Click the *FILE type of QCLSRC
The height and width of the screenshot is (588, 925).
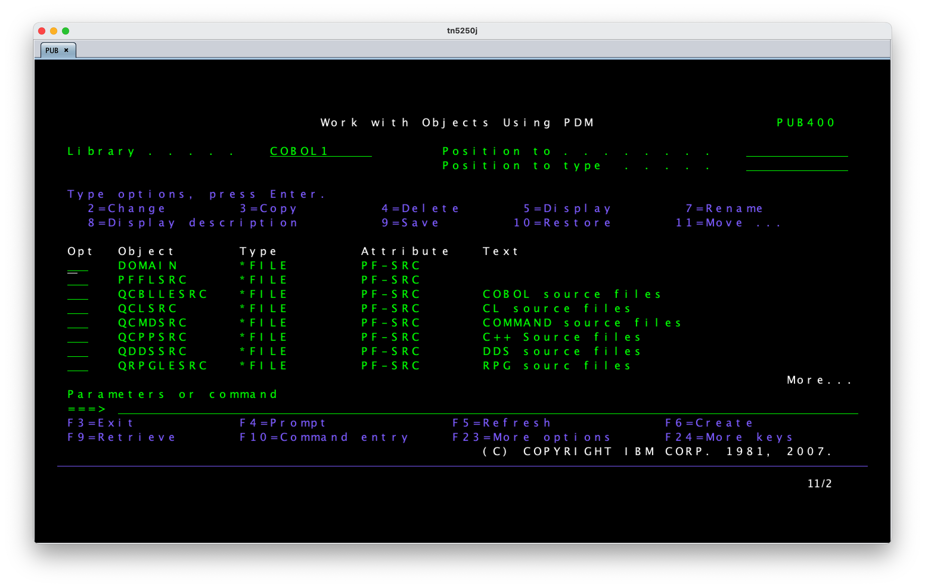(263, 308)
